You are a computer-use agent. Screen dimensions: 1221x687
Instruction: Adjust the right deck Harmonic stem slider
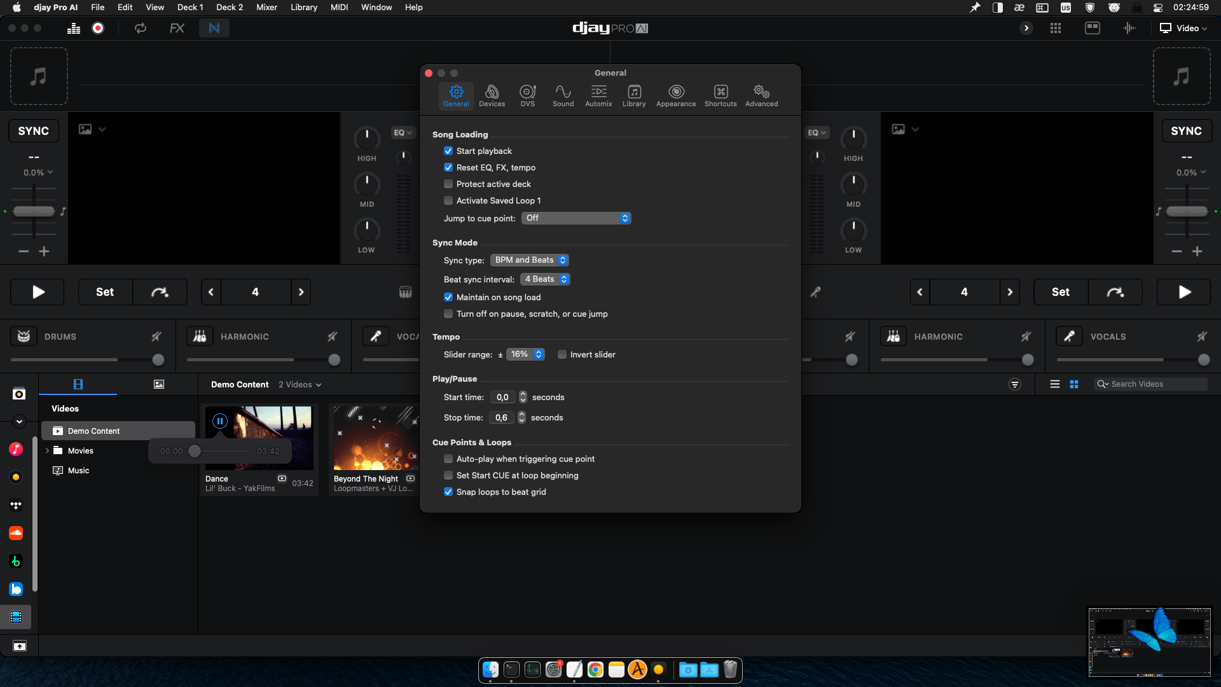point(1028,359)
